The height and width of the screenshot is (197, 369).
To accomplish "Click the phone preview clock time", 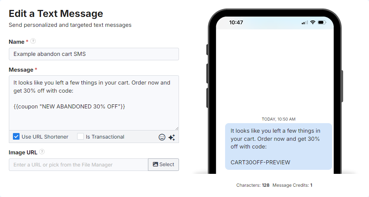I will tap(236, 22).
